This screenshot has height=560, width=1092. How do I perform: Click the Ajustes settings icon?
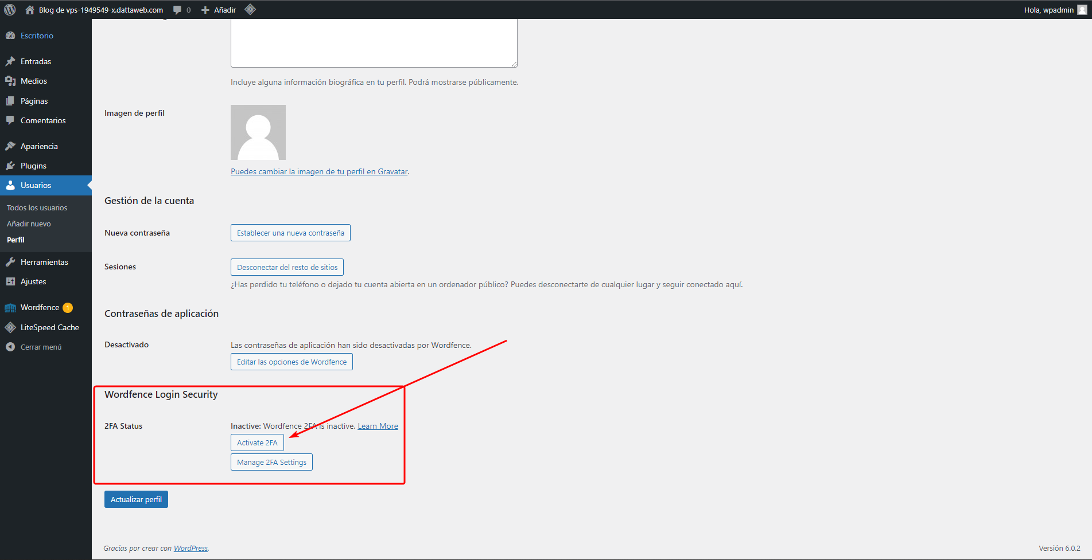point(10,281)
